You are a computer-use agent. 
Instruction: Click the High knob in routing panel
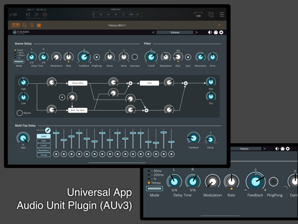[x=23, y=82]
